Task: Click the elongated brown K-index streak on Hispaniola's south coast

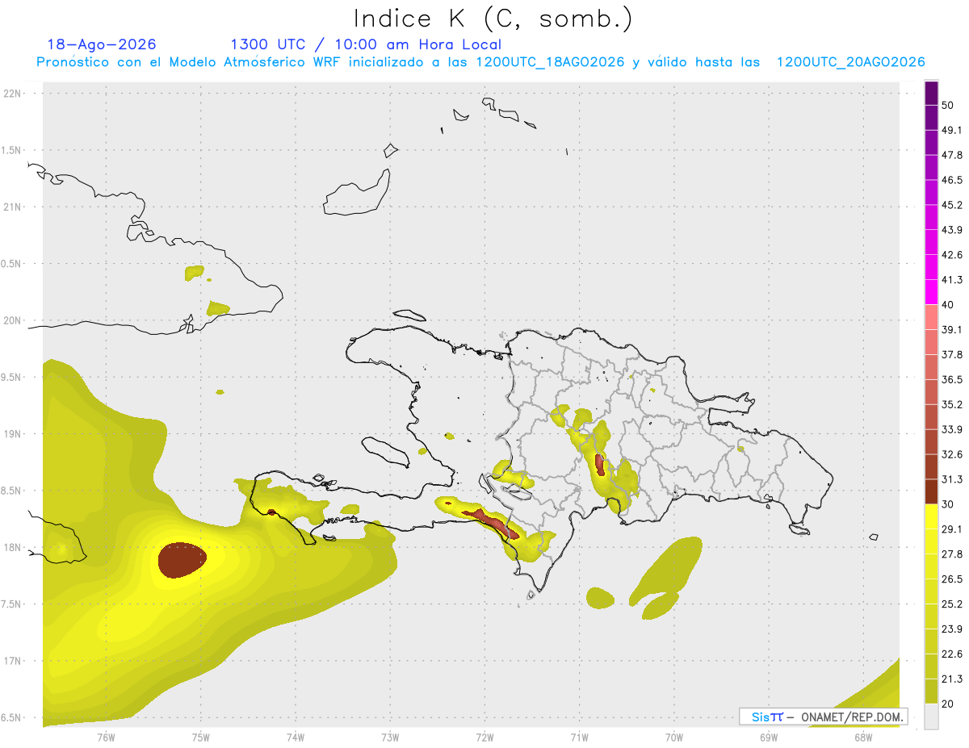Action: [493, 522]
